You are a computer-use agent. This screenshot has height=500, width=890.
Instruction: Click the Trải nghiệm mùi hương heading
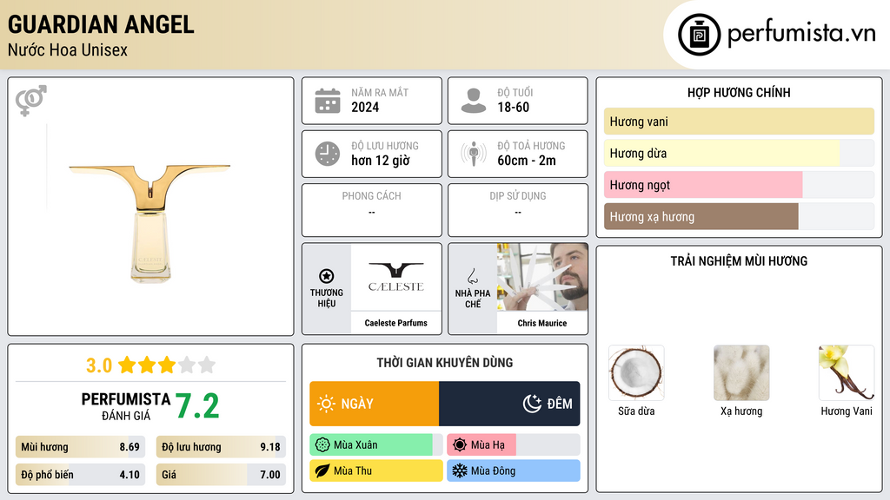coord(739,260)
